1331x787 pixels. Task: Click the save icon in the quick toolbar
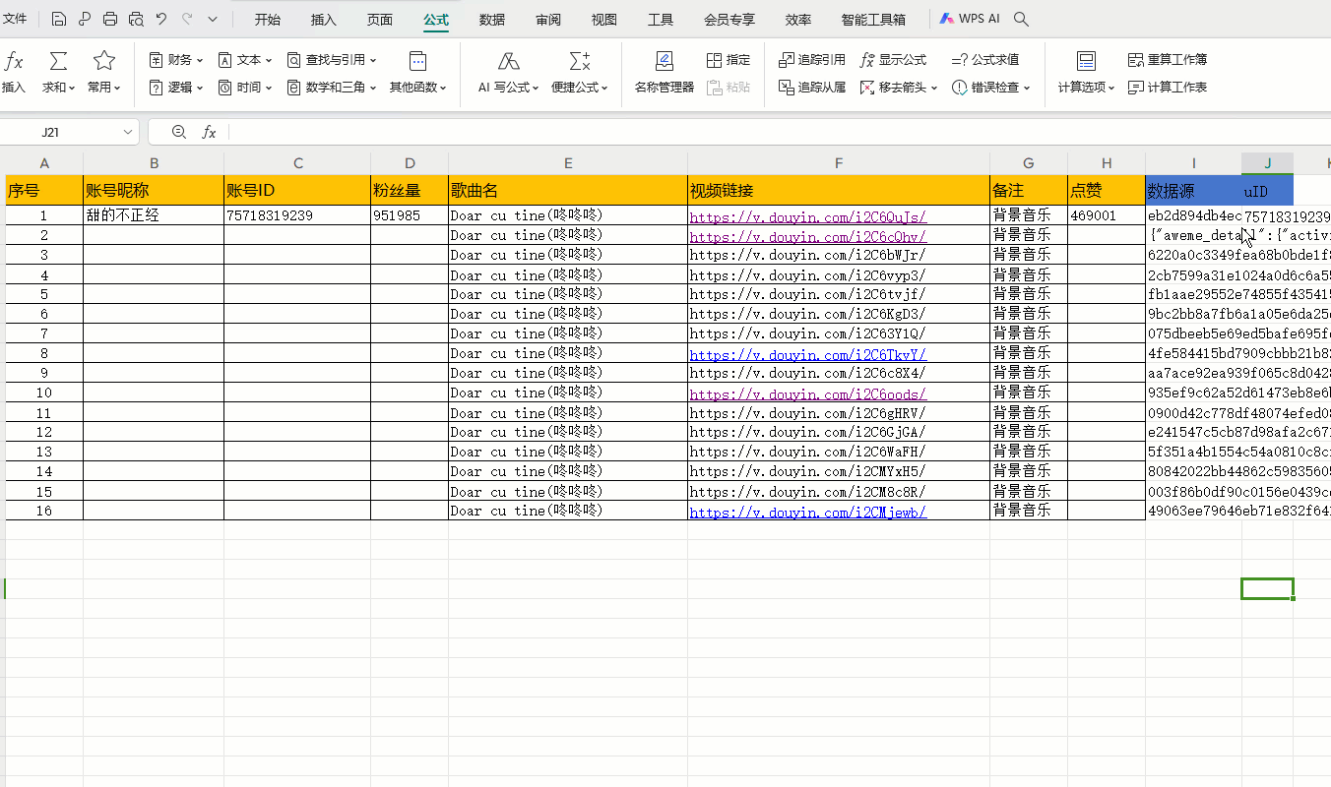click(x=59, y=19)
